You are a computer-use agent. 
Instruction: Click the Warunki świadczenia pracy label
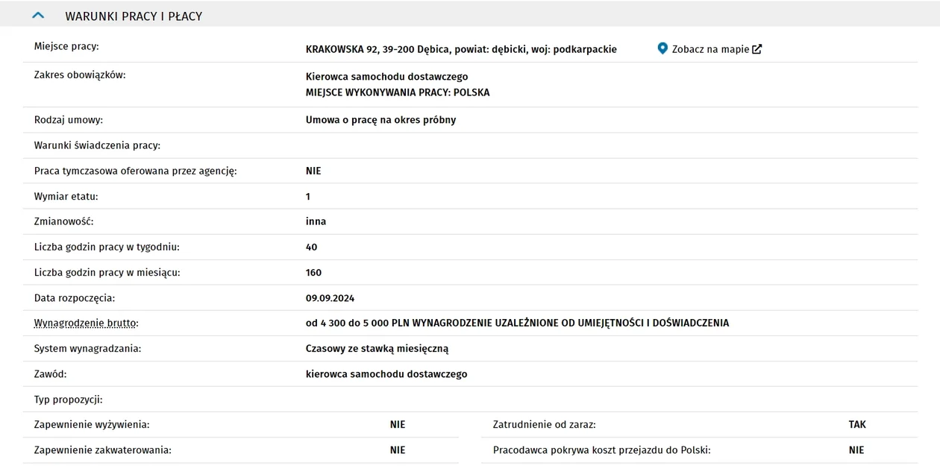98,145
